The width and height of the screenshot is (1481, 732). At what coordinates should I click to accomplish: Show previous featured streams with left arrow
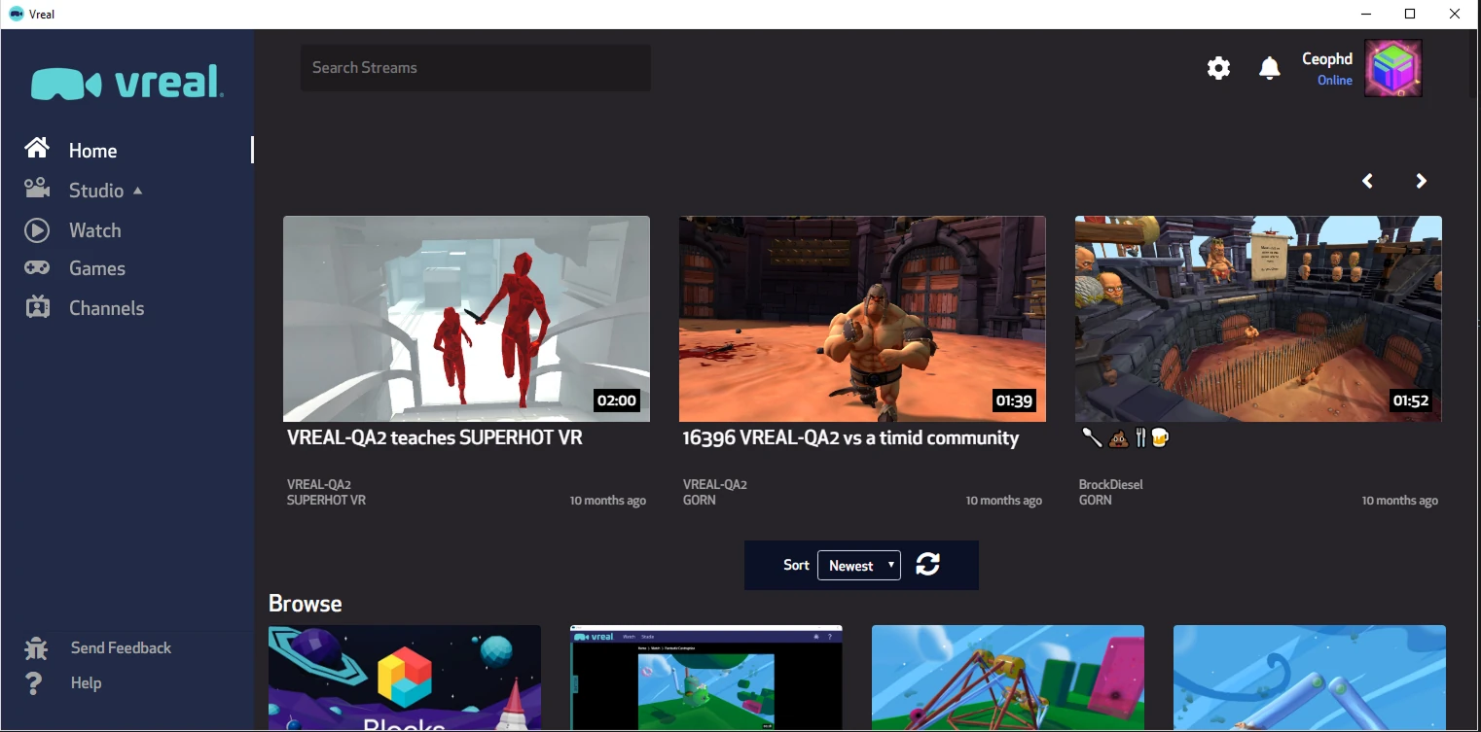(1367, 181)
